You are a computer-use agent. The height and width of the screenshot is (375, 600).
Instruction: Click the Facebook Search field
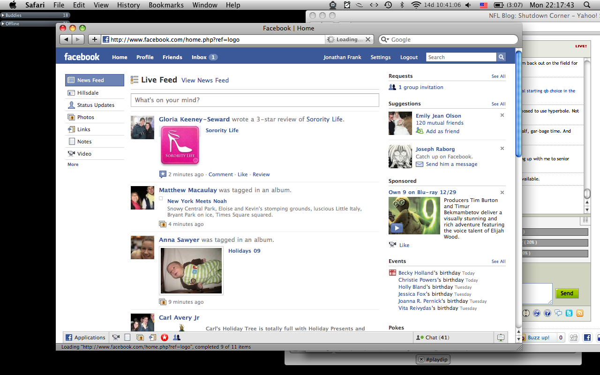[x=461, y=57]
